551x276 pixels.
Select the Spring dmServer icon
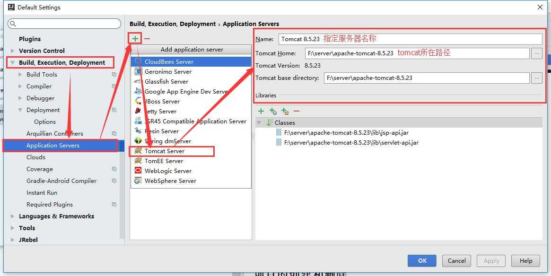click(x=138, y=141)
